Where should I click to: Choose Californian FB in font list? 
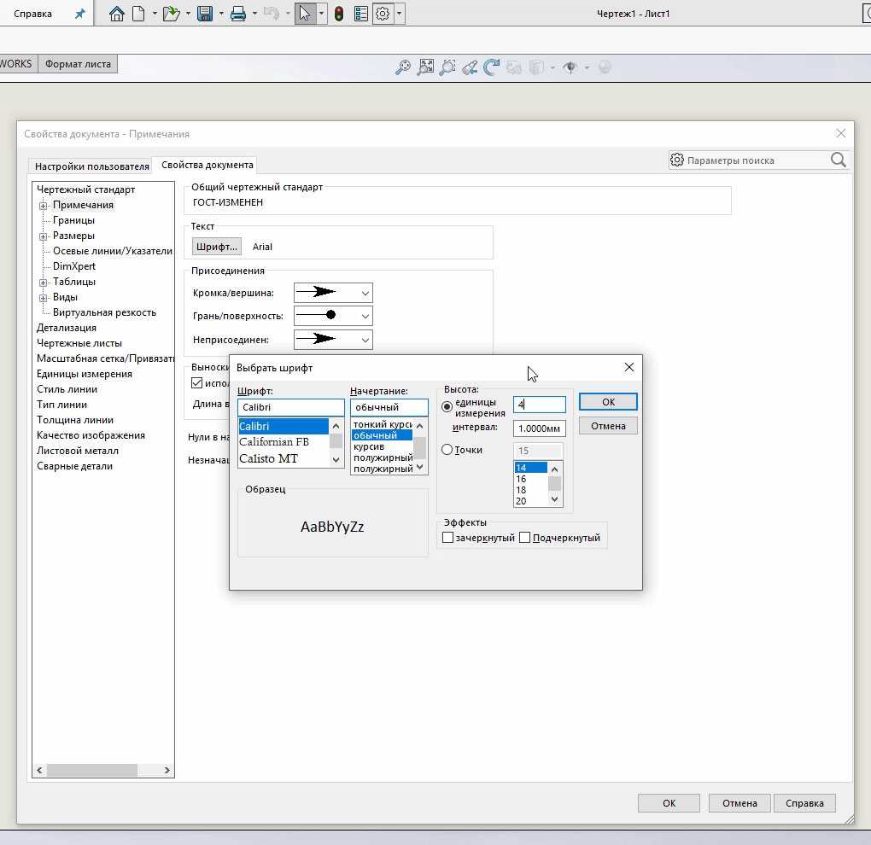coord(274,442)
